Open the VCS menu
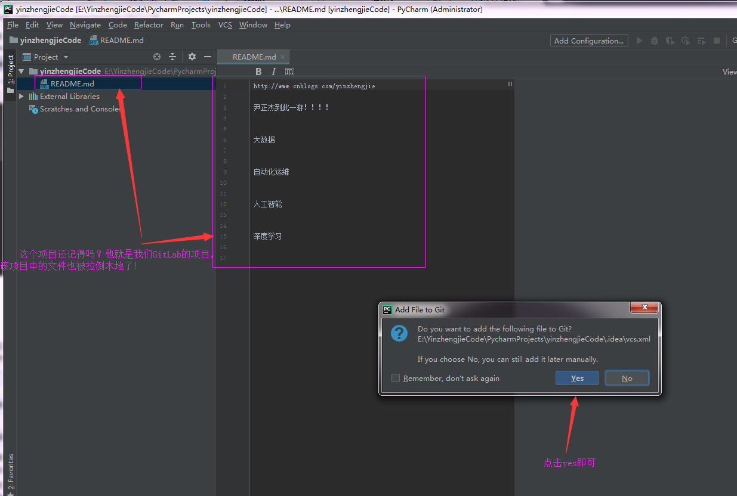The height and width of the screenshot is (496, 737). tap(225, 24)
